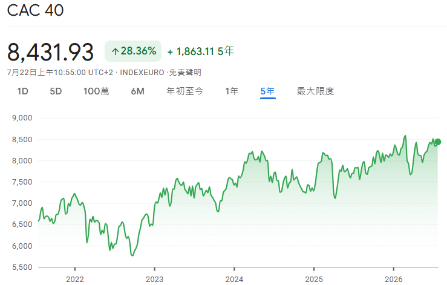Screen dimensions: 447x285
Task: Click the 5,500 y-axis label
Action: tap(22, 267)
